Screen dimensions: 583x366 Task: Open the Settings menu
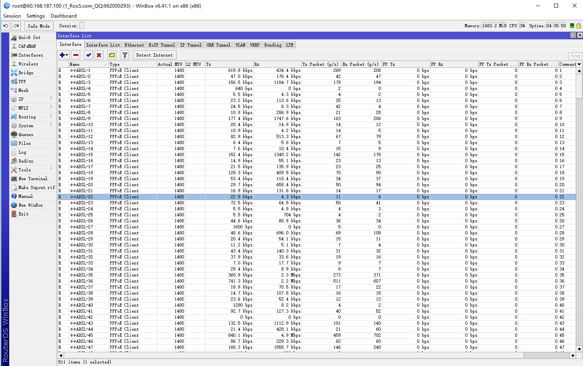pos(36,16)
